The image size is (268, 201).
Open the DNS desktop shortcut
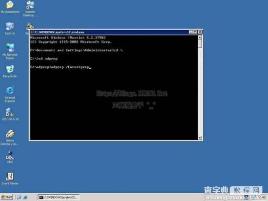point(10,157)
